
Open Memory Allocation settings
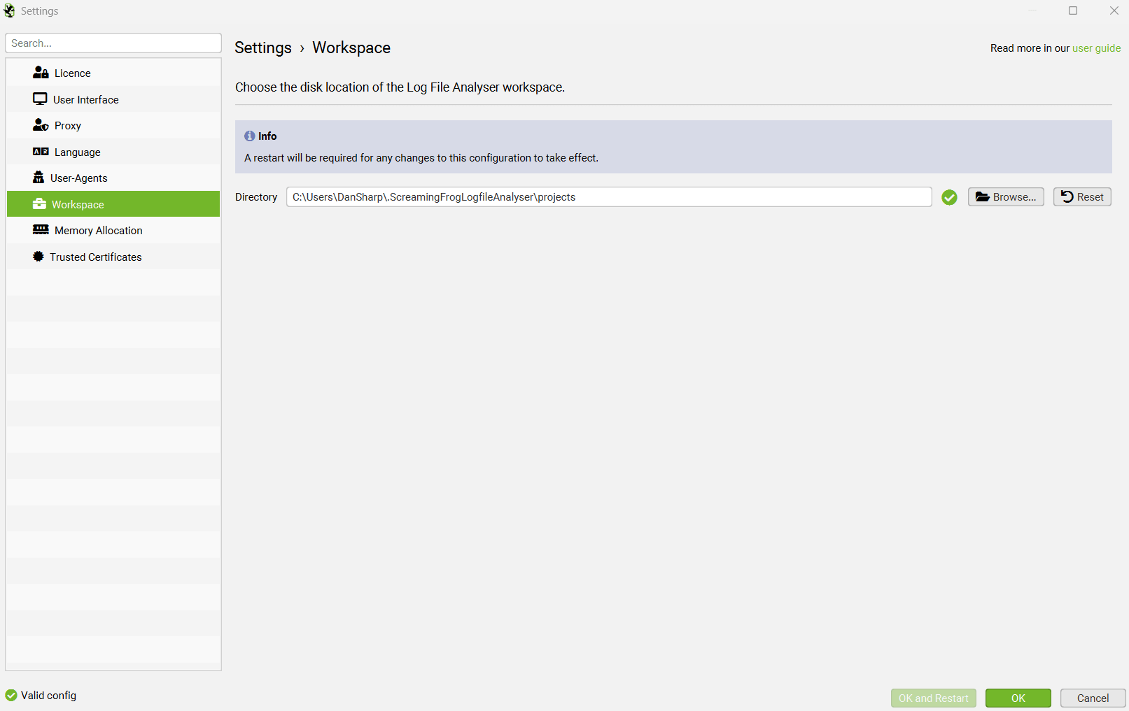point(113,230)
